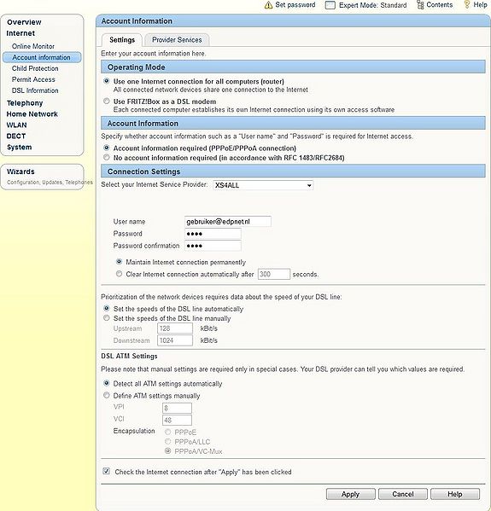Open the WLAN menu section
Screen dimensions: 491x511
[x=16, y=125]
